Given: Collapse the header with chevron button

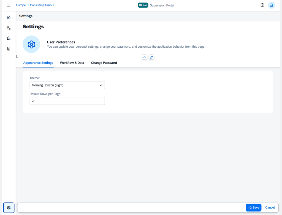Looking at the screenshot, I should pos(144,57).
